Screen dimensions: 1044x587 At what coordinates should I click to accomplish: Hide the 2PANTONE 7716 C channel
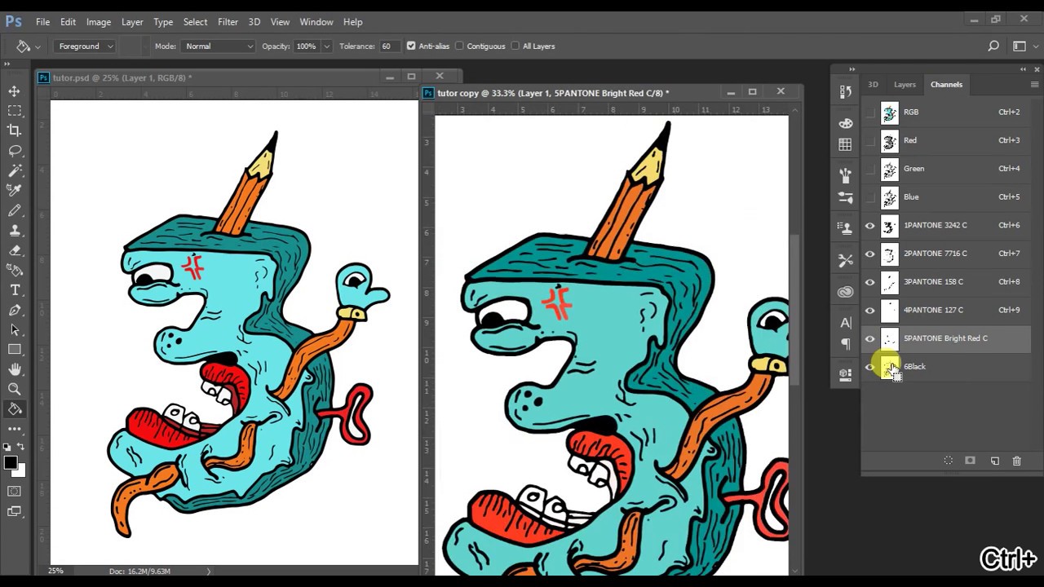coord(869,254)
